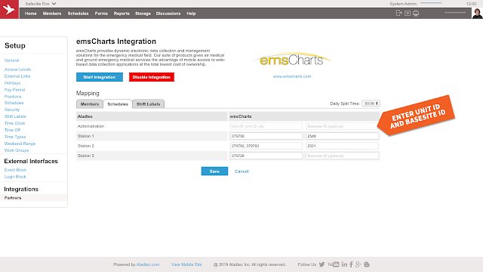The width and height of the screenshot is (483, 272).
Task: Open the YouTube footer icon
Action: (334, 264)
